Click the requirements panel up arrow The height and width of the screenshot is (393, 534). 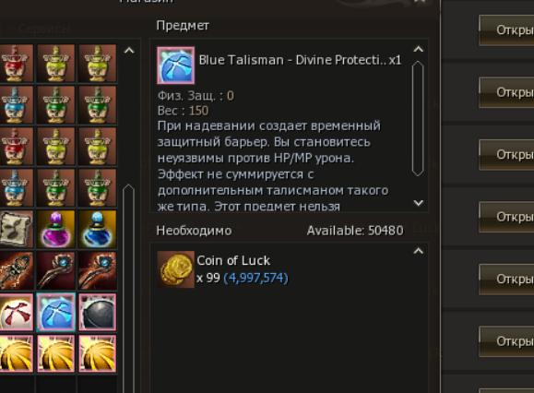[418, 251]
